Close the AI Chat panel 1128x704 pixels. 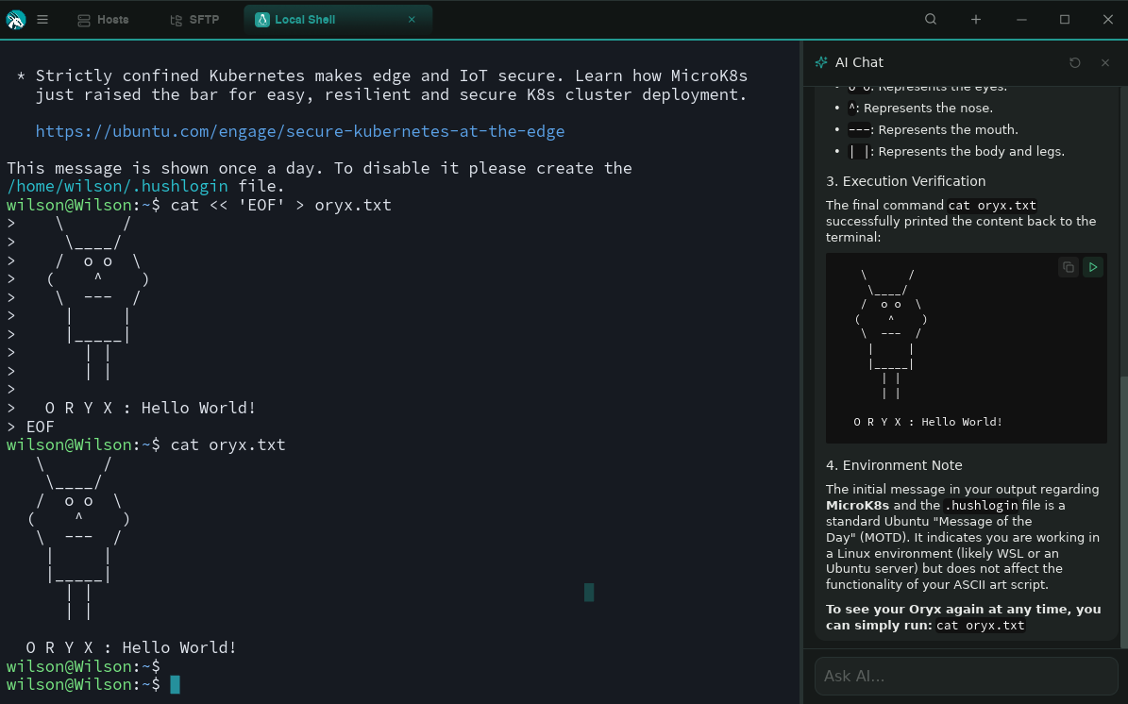(1105, 62)
